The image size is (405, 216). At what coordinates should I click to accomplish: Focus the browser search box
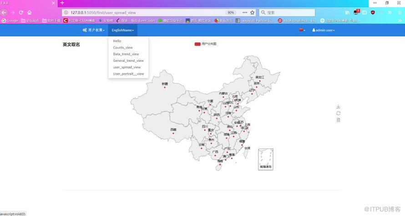pyautogui.click(x=287, y=12)
